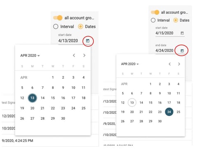Image resolution: width=197 pixels, height=158 pixels.
Task: Expand the APR 2020 dropdown in right calendar
Action: click(x=130, y=64)
